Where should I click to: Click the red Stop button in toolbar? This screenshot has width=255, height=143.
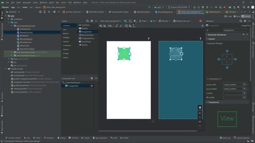(224, 7)
